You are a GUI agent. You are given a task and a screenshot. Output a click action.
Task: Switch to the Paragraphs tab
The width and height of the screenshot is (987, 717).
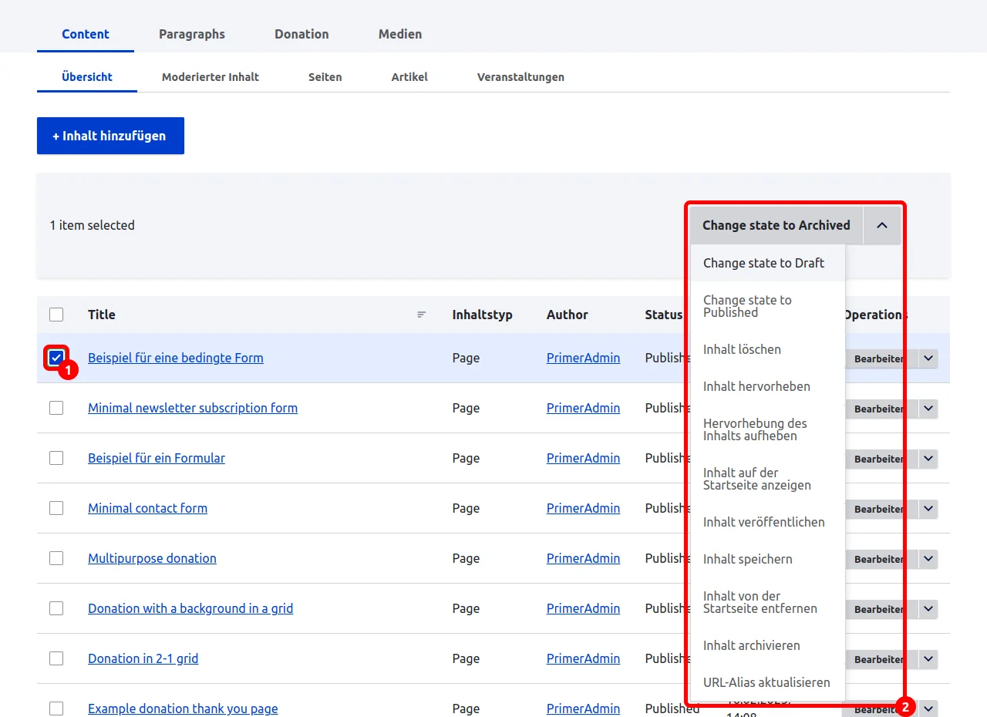[192, 34]
